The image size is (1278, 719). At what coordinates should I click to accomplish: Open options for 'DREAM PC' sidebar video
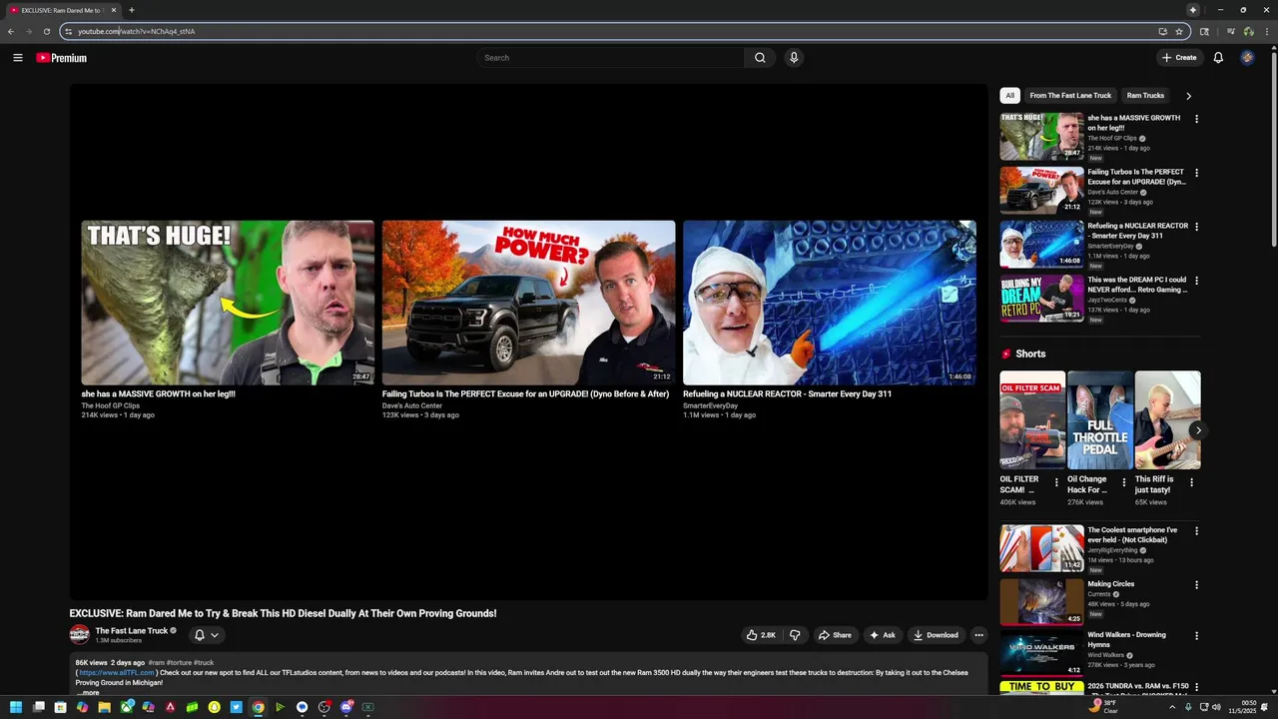(x=1196, y=281)
